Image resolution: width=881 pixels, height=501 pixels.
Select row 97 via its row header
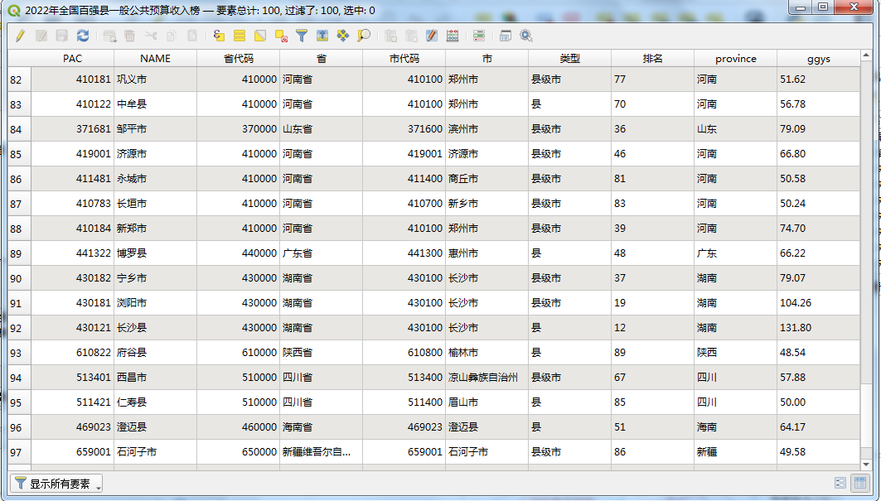[x=19, y=452]
